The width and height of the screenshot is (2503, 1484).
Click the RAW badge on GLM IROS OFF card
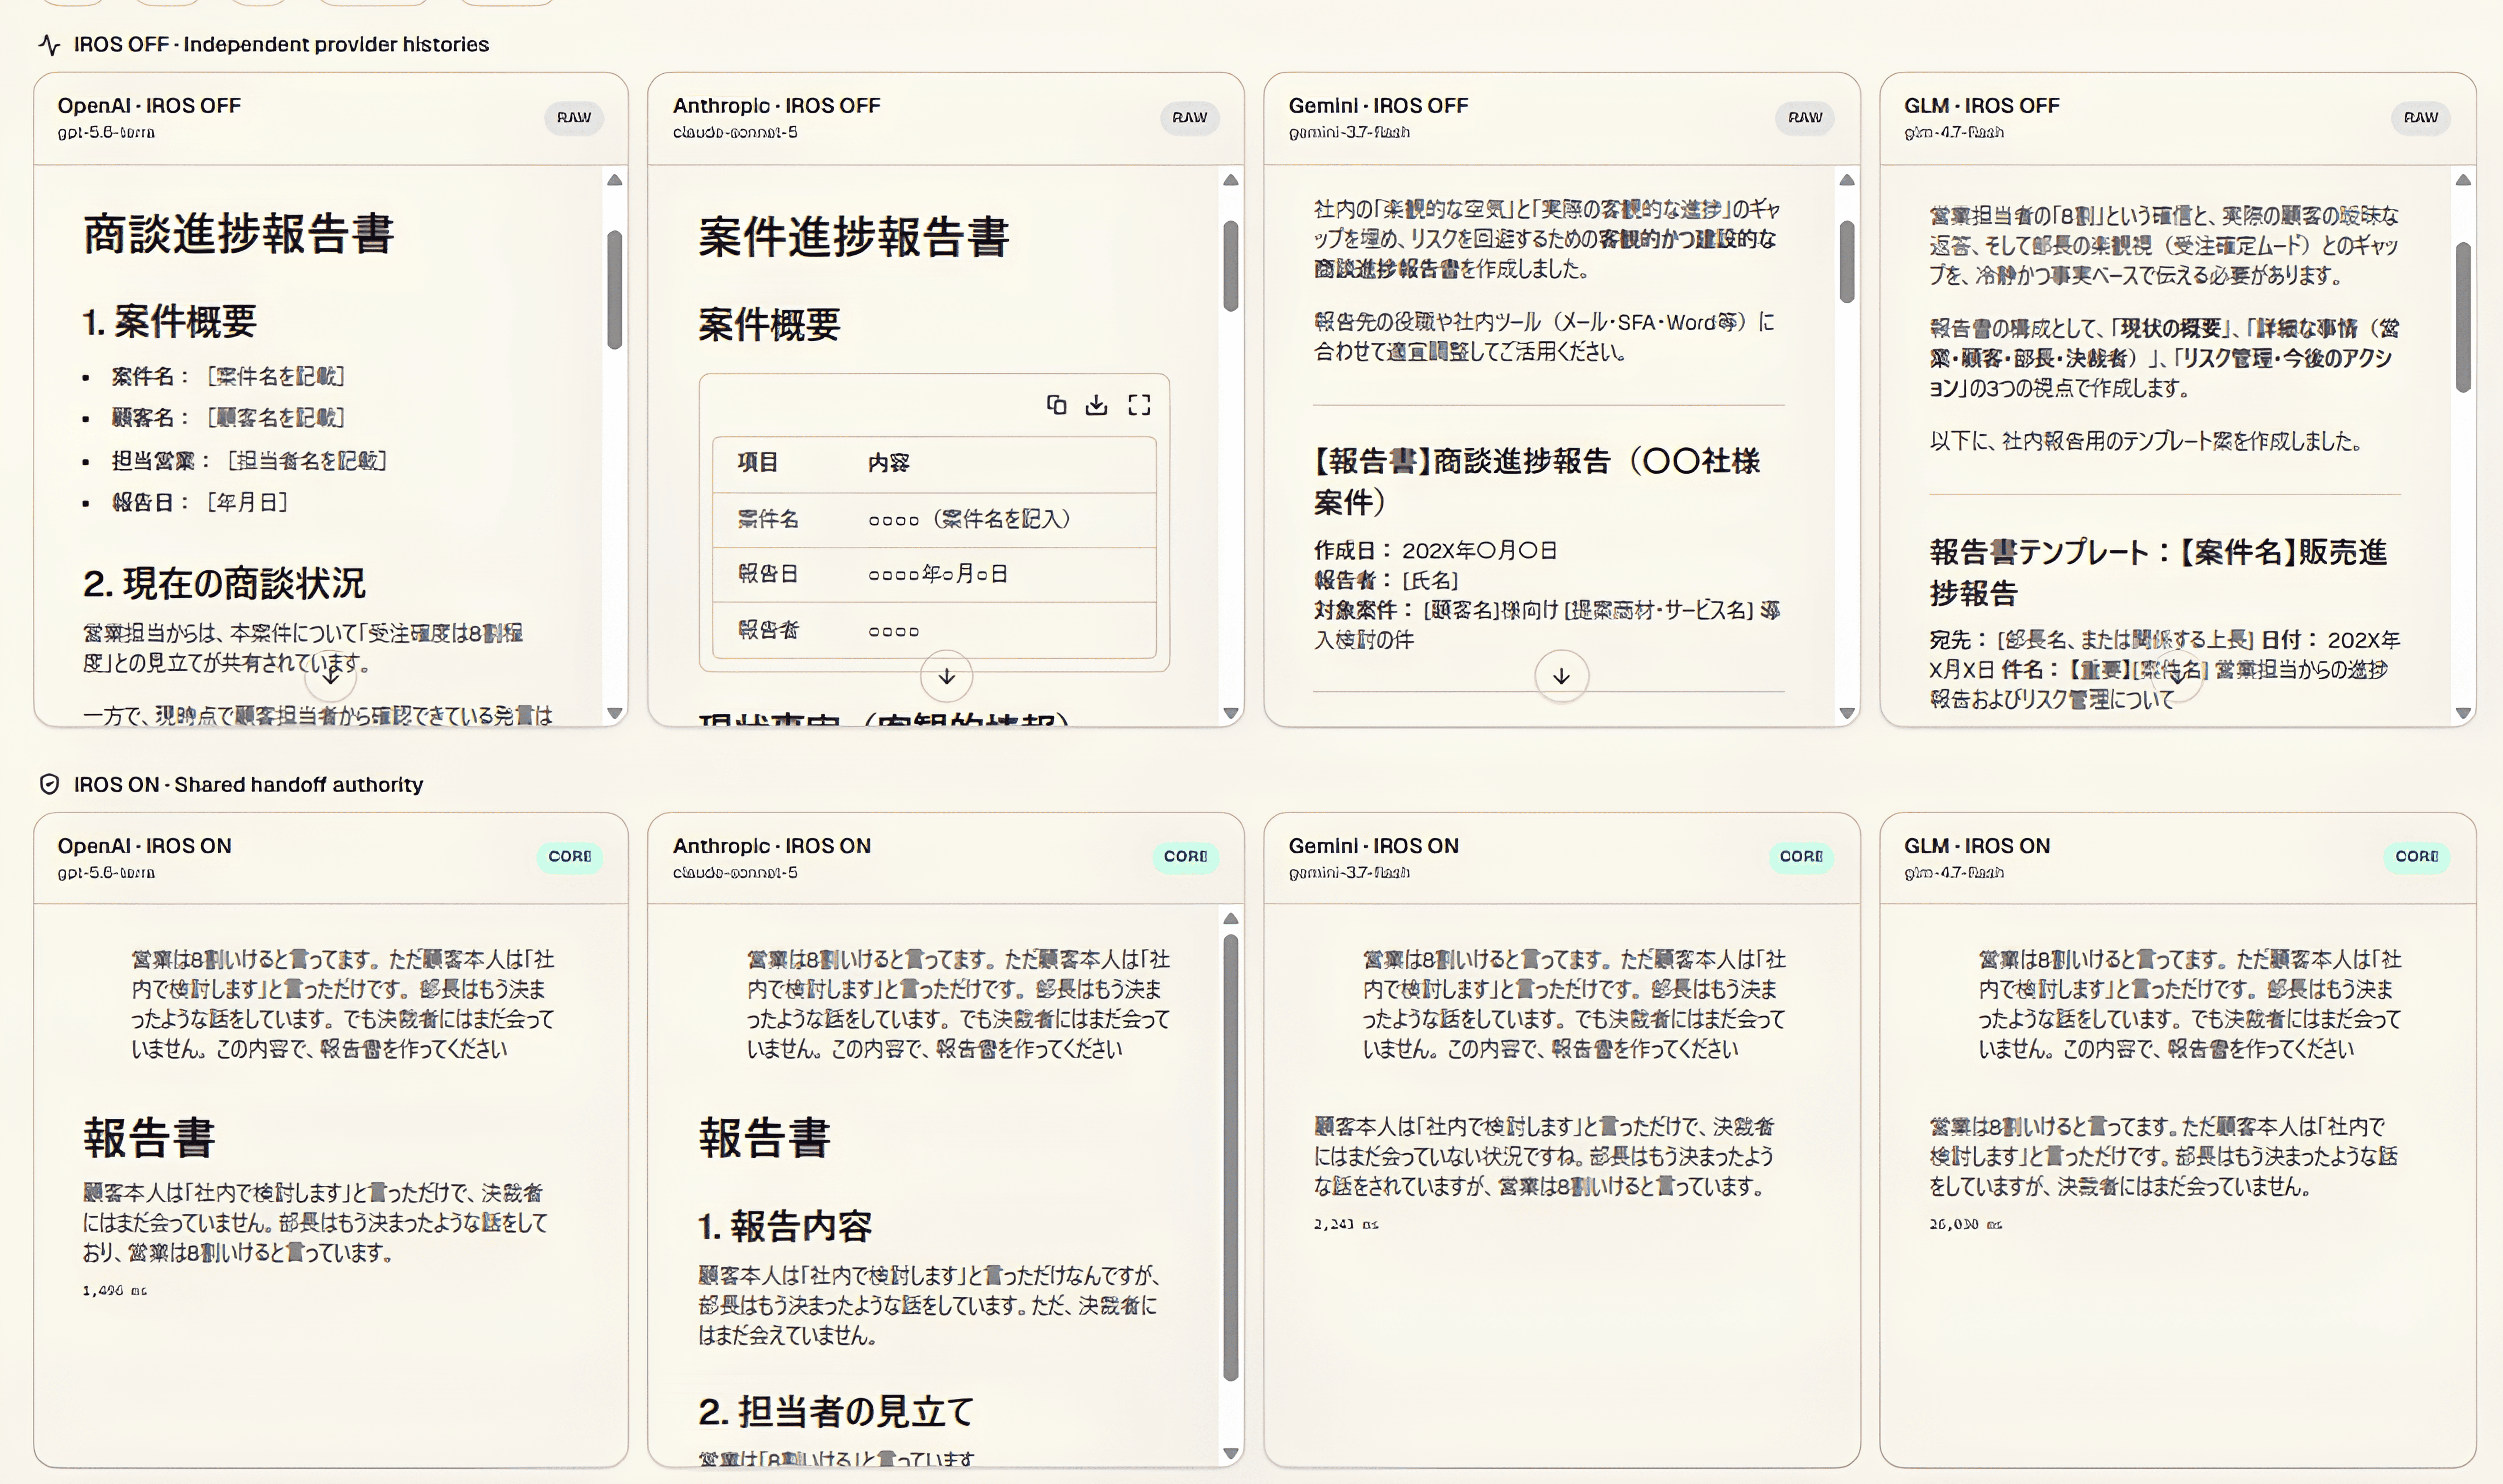point(2421,117)
